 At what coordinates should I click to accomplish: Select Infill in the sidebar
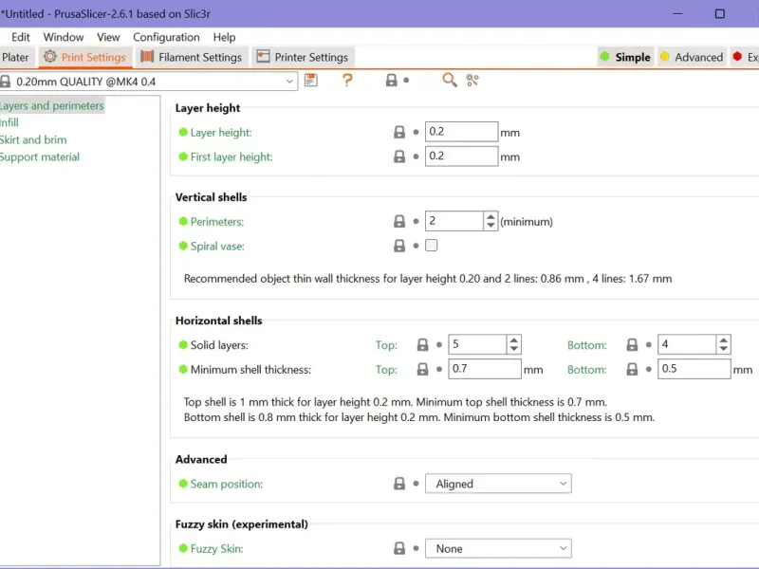9,122
